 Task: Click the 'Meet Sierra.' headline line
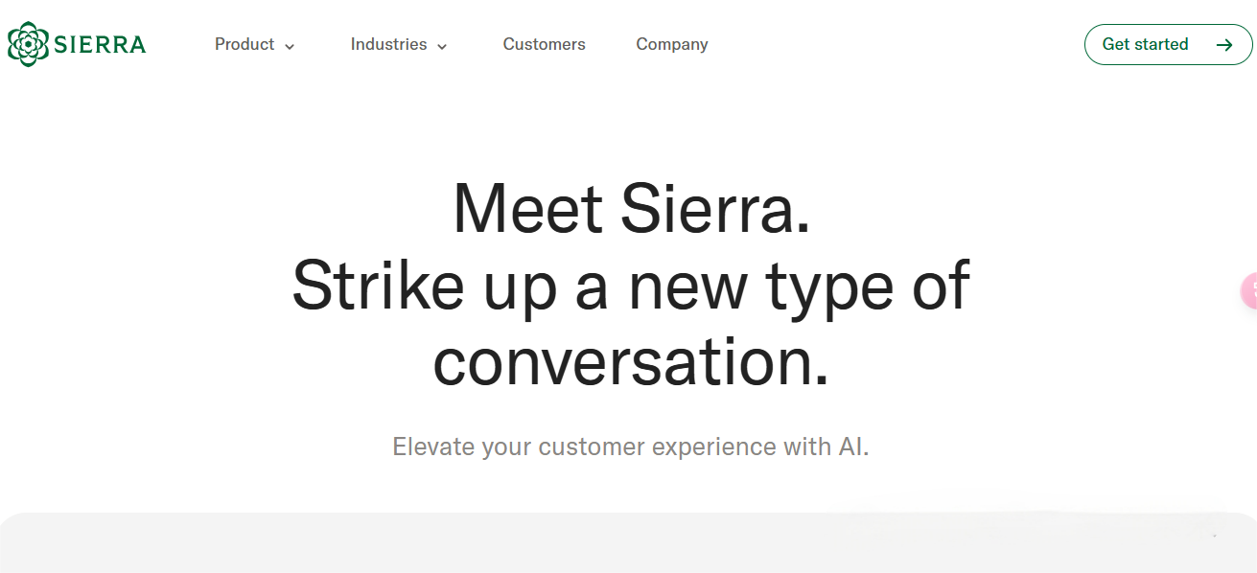tap(631, 208)
